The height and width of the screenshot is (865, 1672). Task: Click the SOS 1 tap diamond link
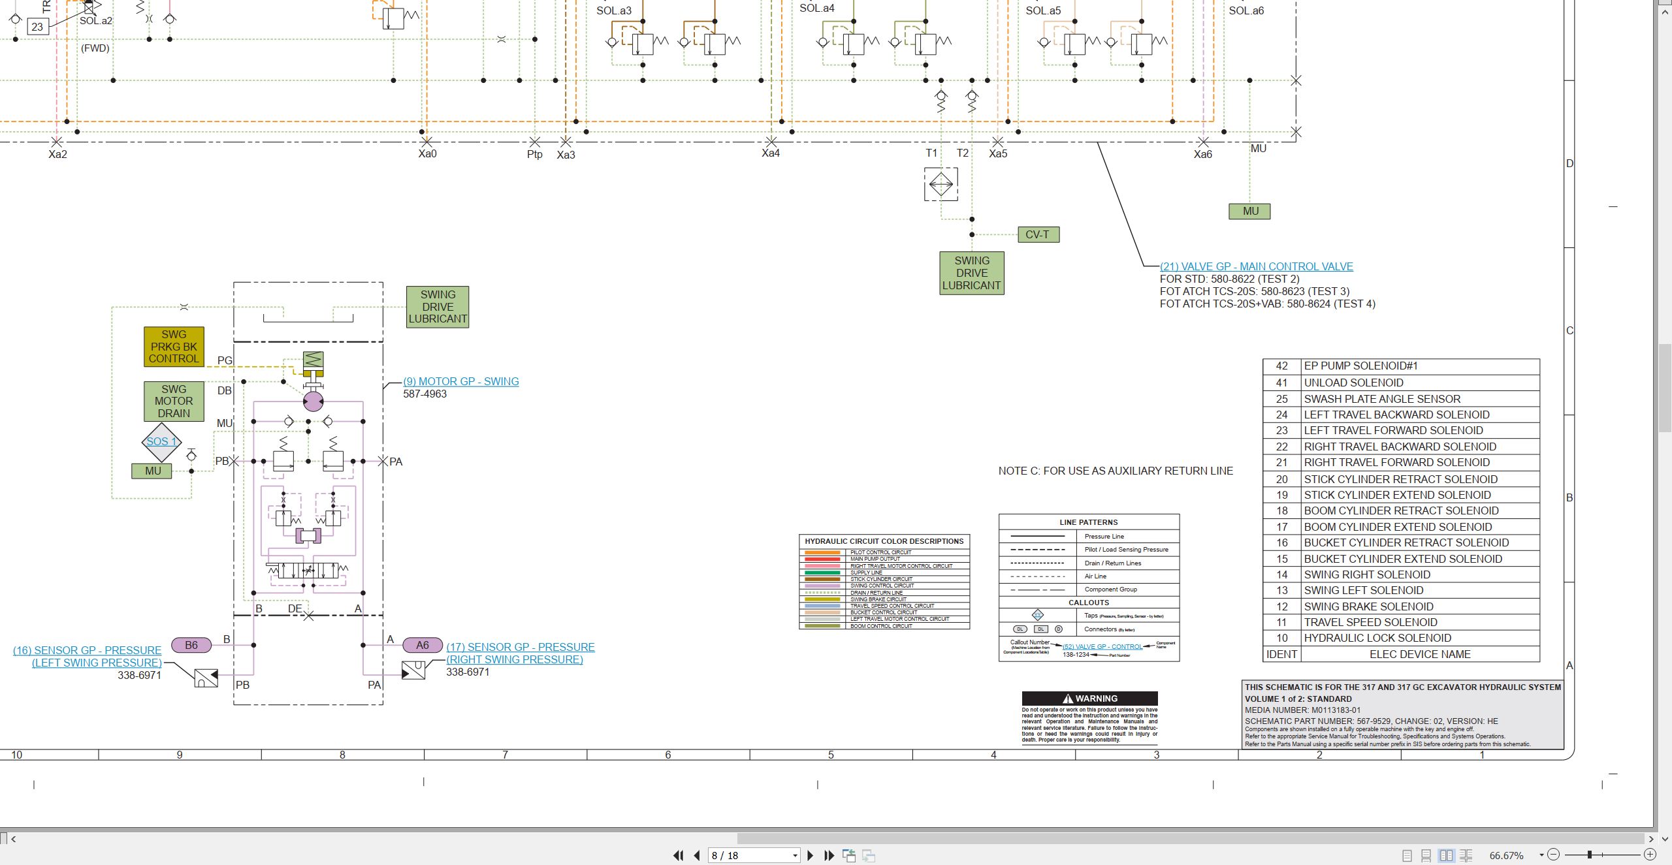pos(161,441)
